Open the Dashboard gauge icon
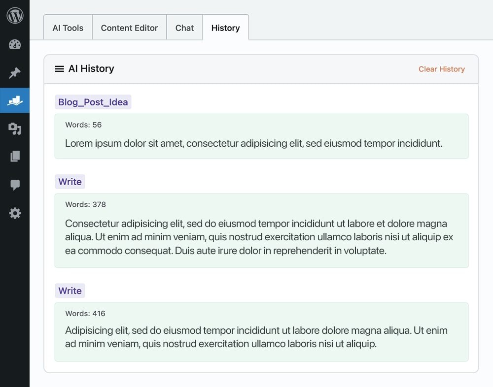The height and width of the screenshot is (387, 493). (x=15, y=44)
